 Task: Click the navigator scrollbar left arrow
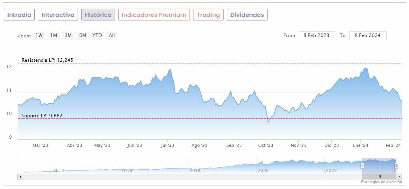20,177
